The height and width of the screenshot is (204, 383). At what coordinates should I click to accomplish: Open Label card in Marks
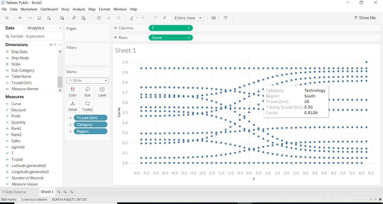tap(102, 91)
